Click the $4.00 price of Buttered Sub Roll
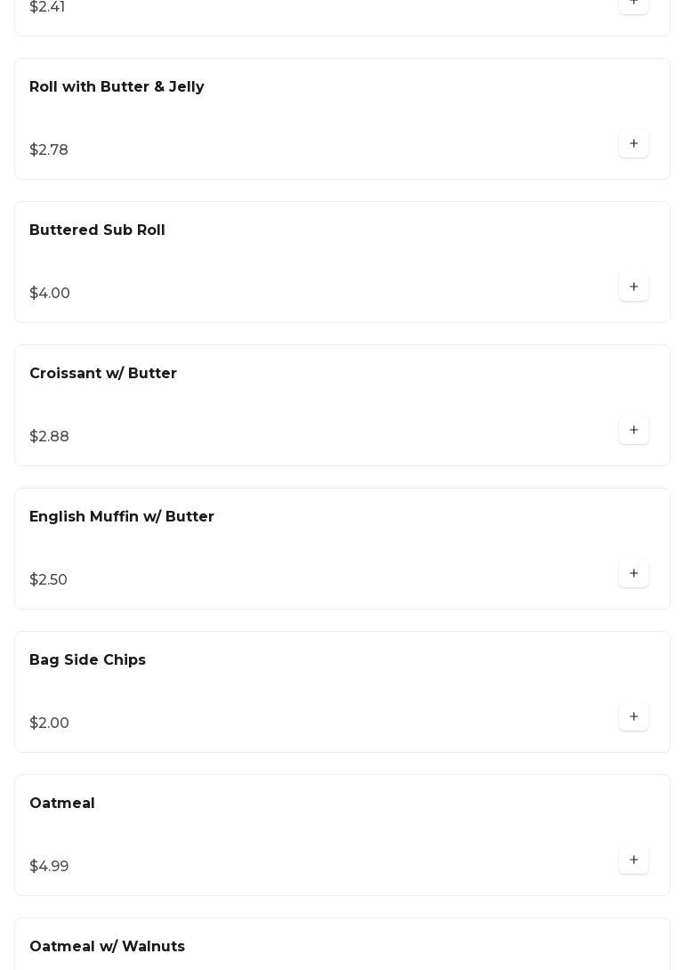 pyautogui.click(x=50, y=294)
